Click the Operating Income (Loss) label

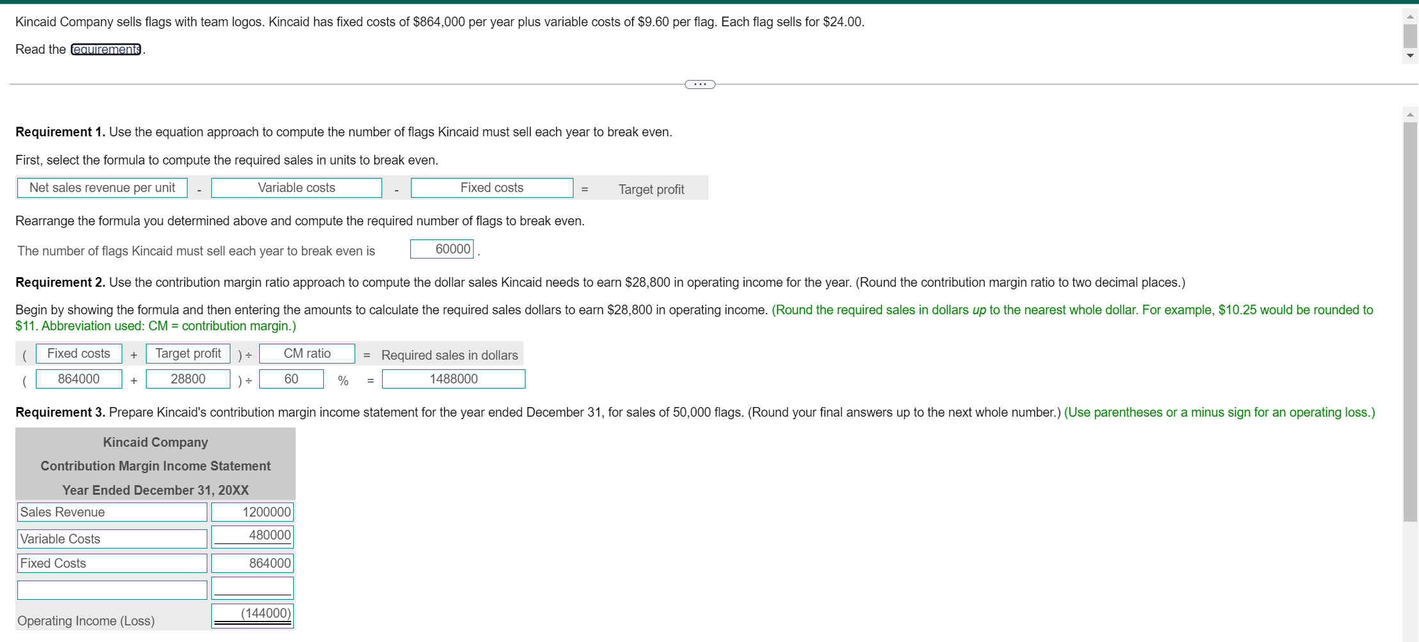click(x=86, y=621)
